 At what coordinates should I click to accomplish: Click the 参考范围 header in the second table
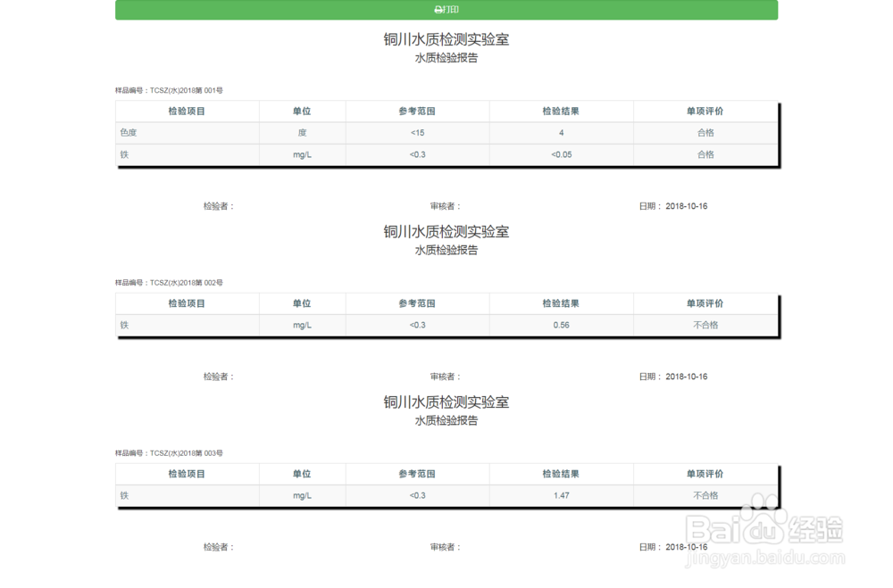click(416, 302)
